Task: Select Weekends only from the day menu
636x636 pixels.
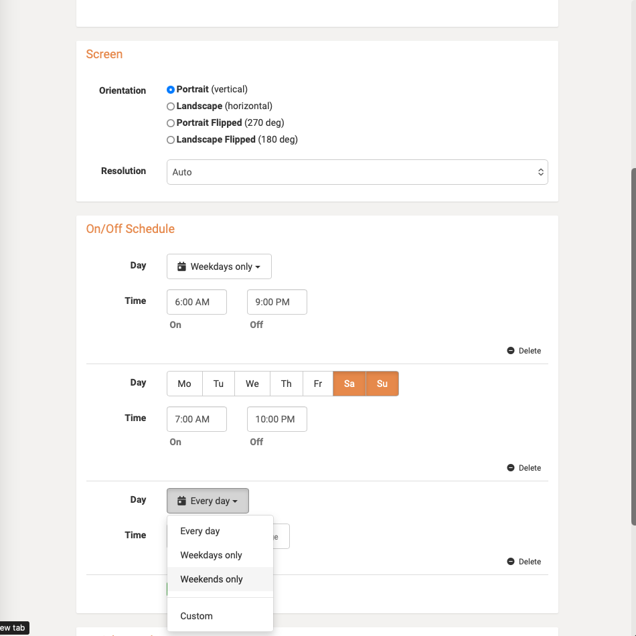Action: click(212, 579)
